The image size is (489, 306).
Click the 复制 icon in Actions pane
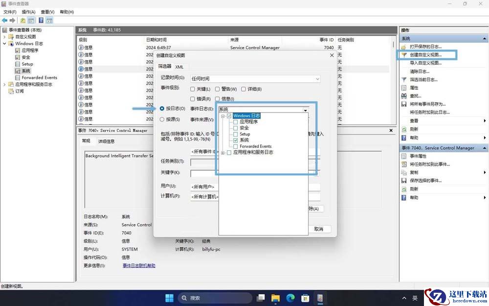[x=404, y=172]
